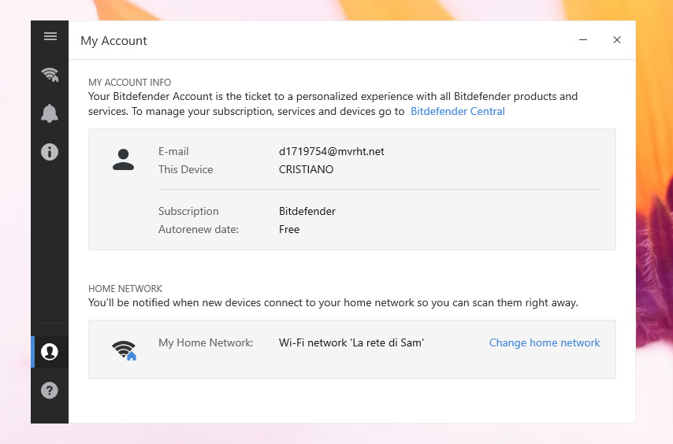The width and height of the screenshot is (673, 444).
Task: Click the e-mail address d1719754@mvrht.net
Action: [332, 151]
